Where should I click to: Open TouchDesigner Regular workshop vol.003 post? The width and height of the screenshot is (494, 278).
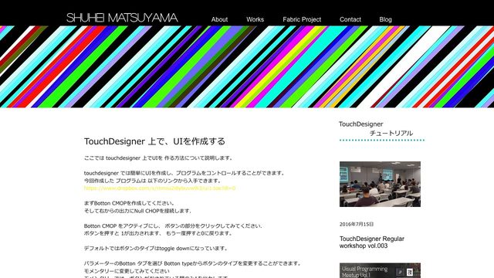click(372, 242)
